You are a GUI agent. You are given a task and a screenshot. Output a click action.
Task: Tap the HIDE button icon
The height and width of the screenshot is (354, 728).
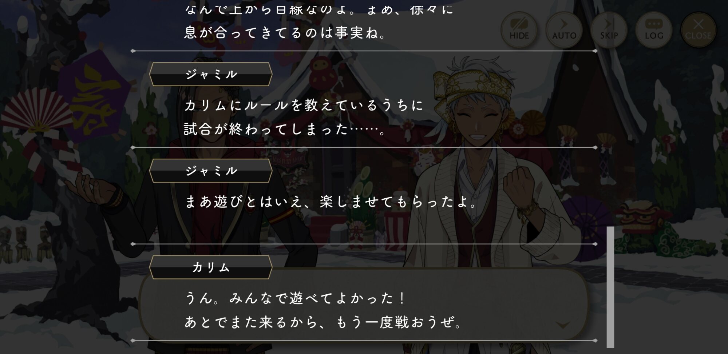519,30
